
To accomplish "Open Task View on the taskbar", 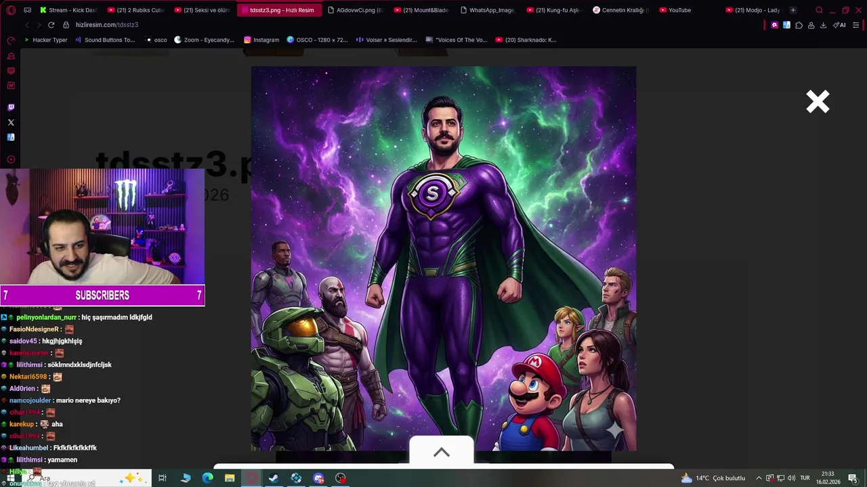I will (163, 478).
